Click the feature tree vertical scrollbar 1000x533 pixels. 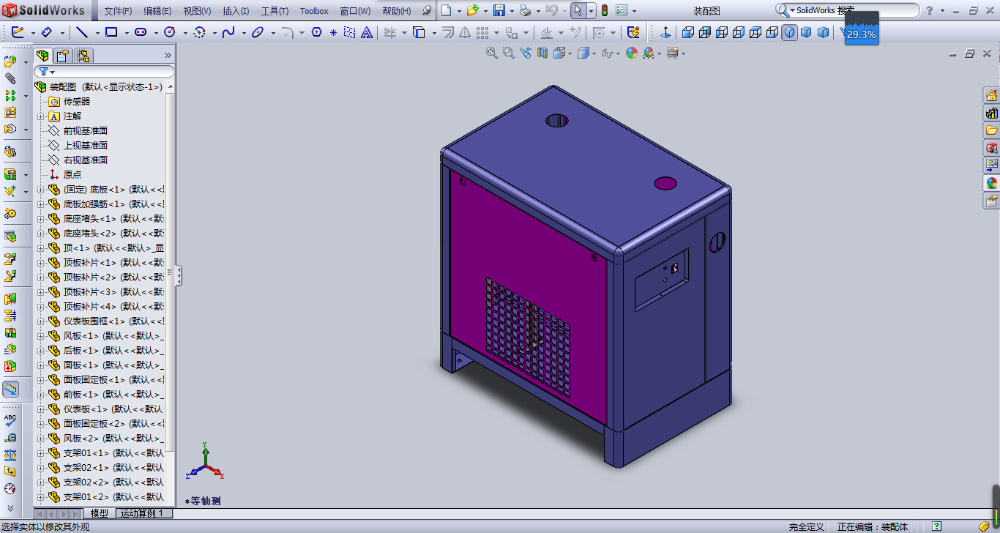coord(171,271)
